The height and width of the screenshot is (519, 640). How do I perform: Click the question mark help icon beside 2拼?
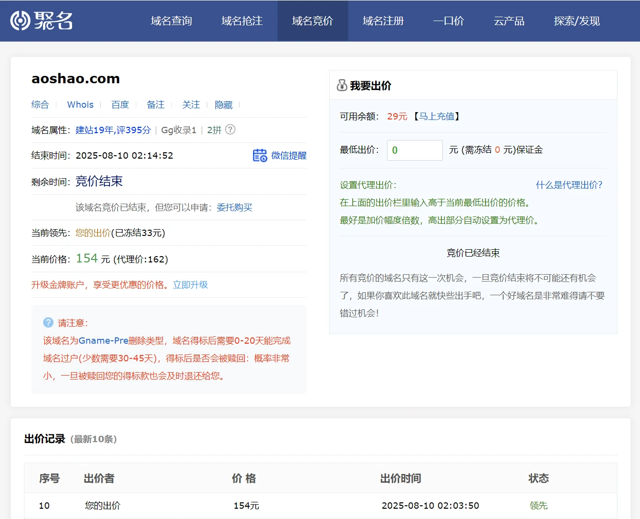[x=230, y=130]
